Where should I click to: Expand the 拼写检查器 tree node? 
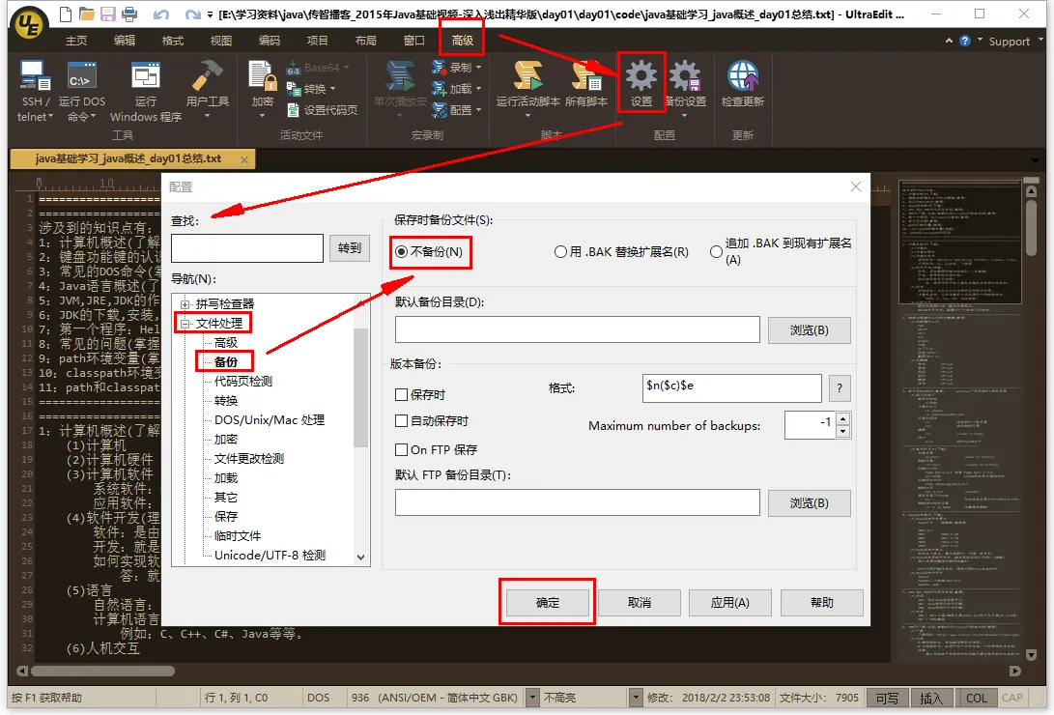(x=185, y=304)
